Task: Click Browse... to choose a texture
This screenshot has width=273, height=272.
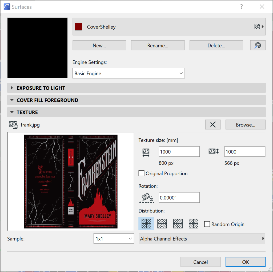Action: tap(246, 124)
